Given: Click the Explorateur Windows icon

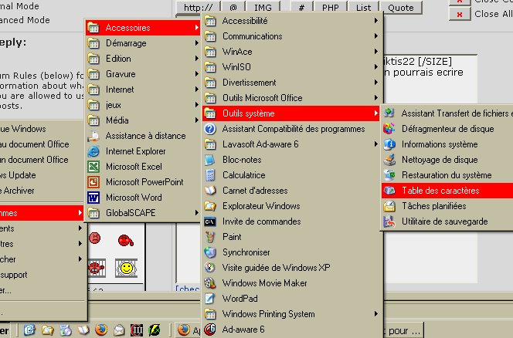Looking at the screenshot, I should point(210,206).
